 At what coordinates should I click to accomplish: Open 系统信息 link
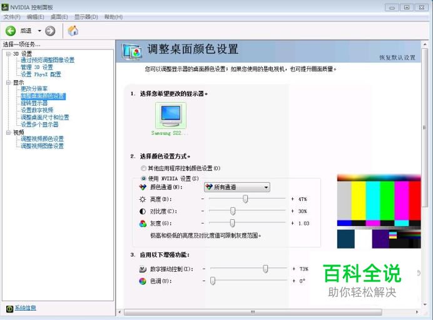click(26, 308)
